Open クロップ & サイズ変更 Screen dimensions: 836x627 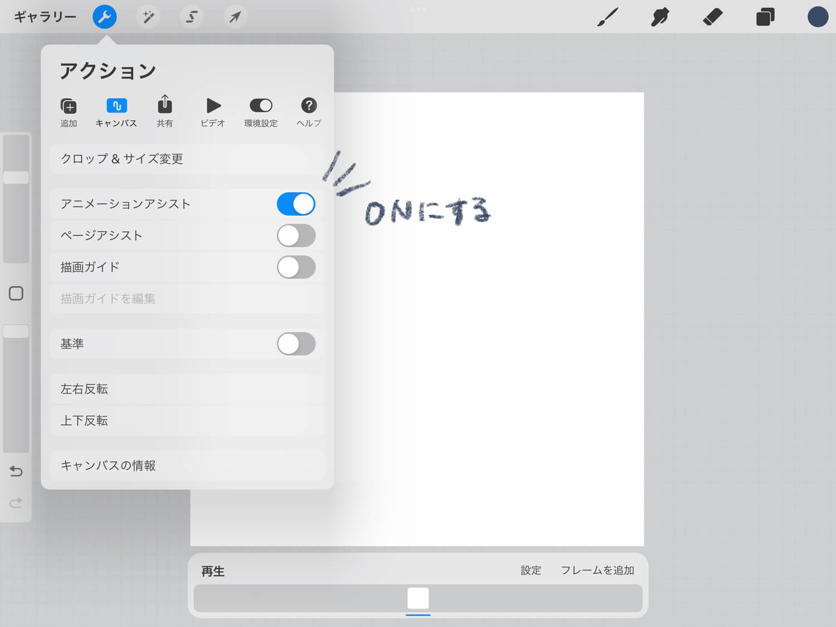click(187, 159)
